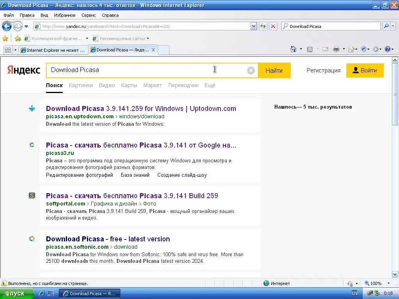Click База знаний sublink

coord(135,175)
